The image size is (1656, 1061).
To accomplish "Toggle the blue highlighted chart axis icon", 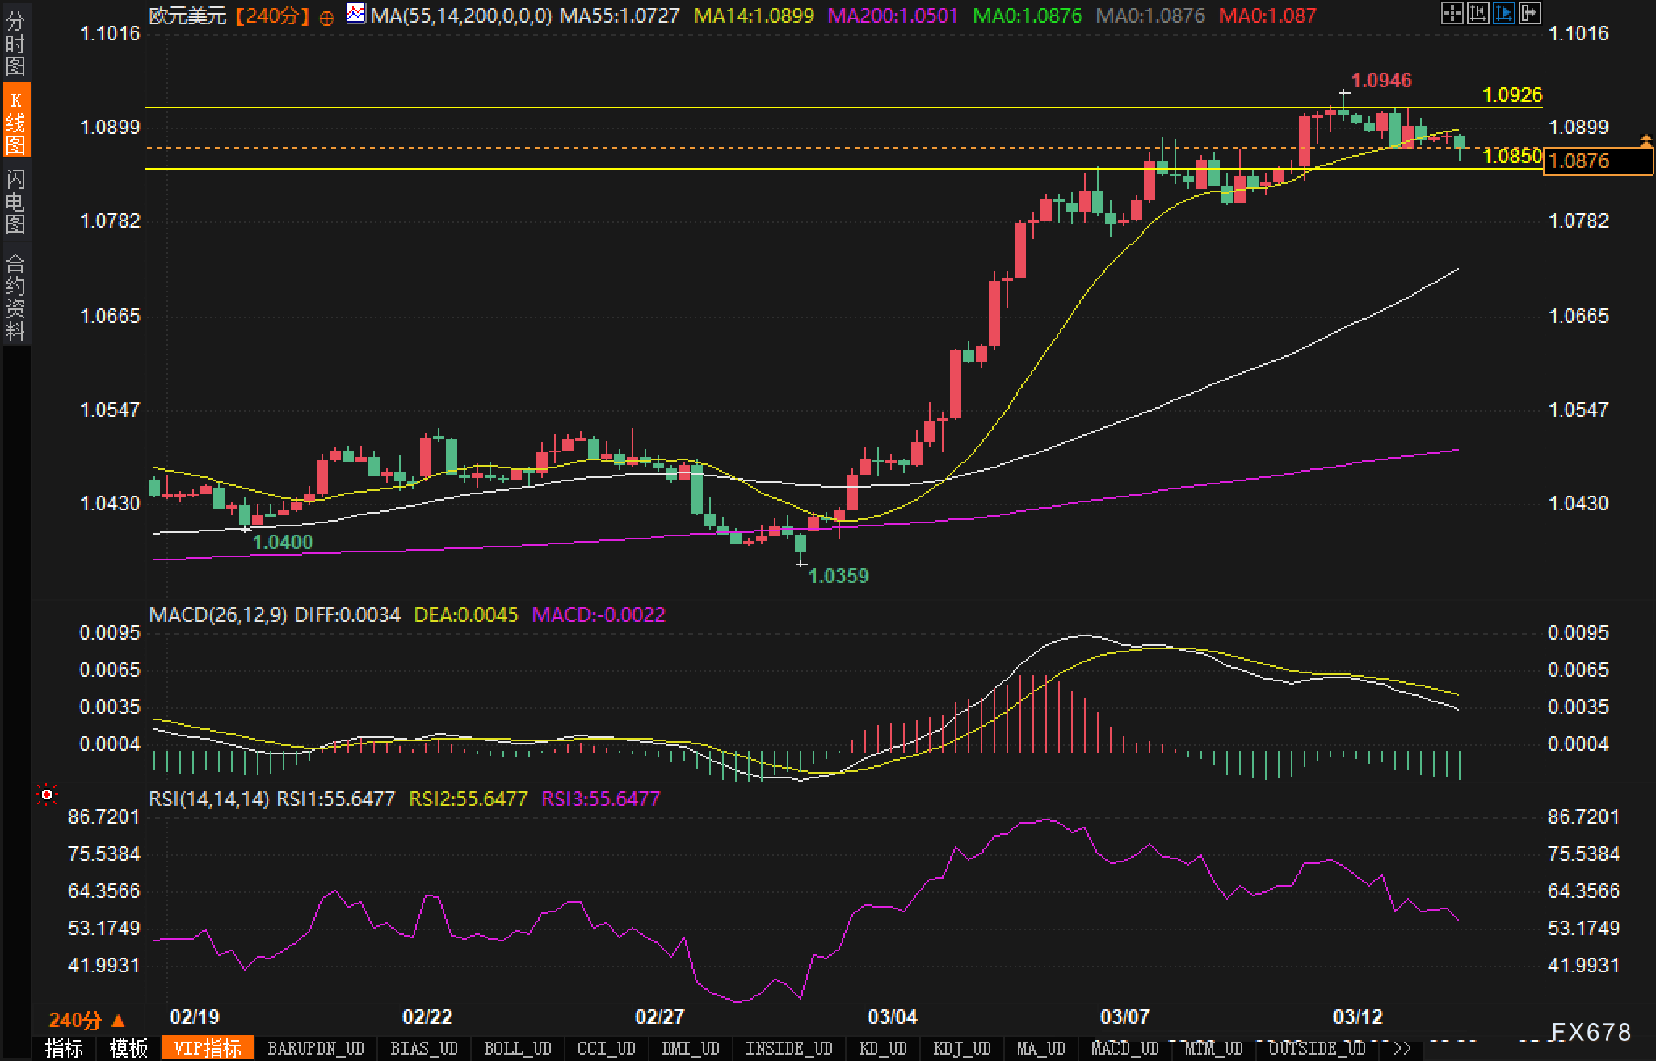I will point(1503,13).
